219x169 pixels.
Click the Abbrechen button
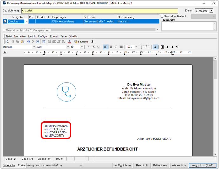coord(179,166)
